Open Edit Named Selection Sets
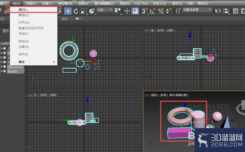Image resolution: width=245 pixels, height=152 pixels. pos(178,11)
